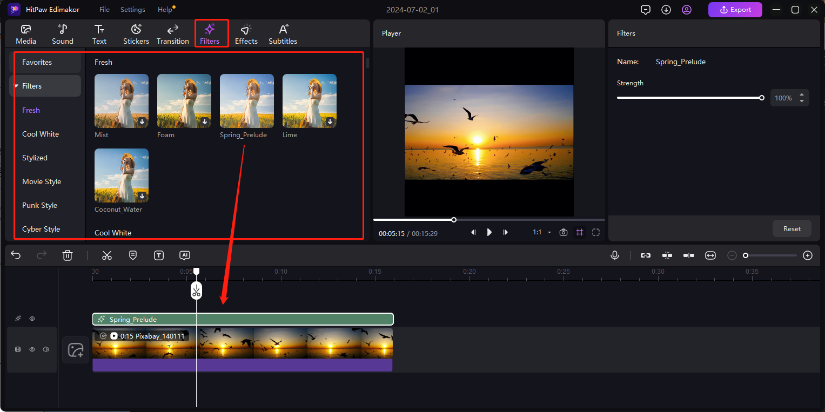The height and width of the screenshot is (412, 825).
Task: Increase Strength using the stepper arrow
Action: [x=802, y=95]
